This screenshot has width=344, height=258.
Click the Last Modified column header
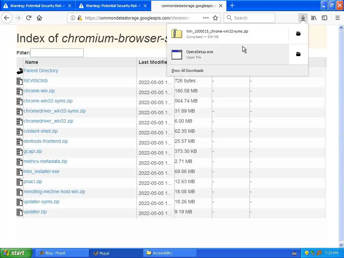tap(153, 62)
